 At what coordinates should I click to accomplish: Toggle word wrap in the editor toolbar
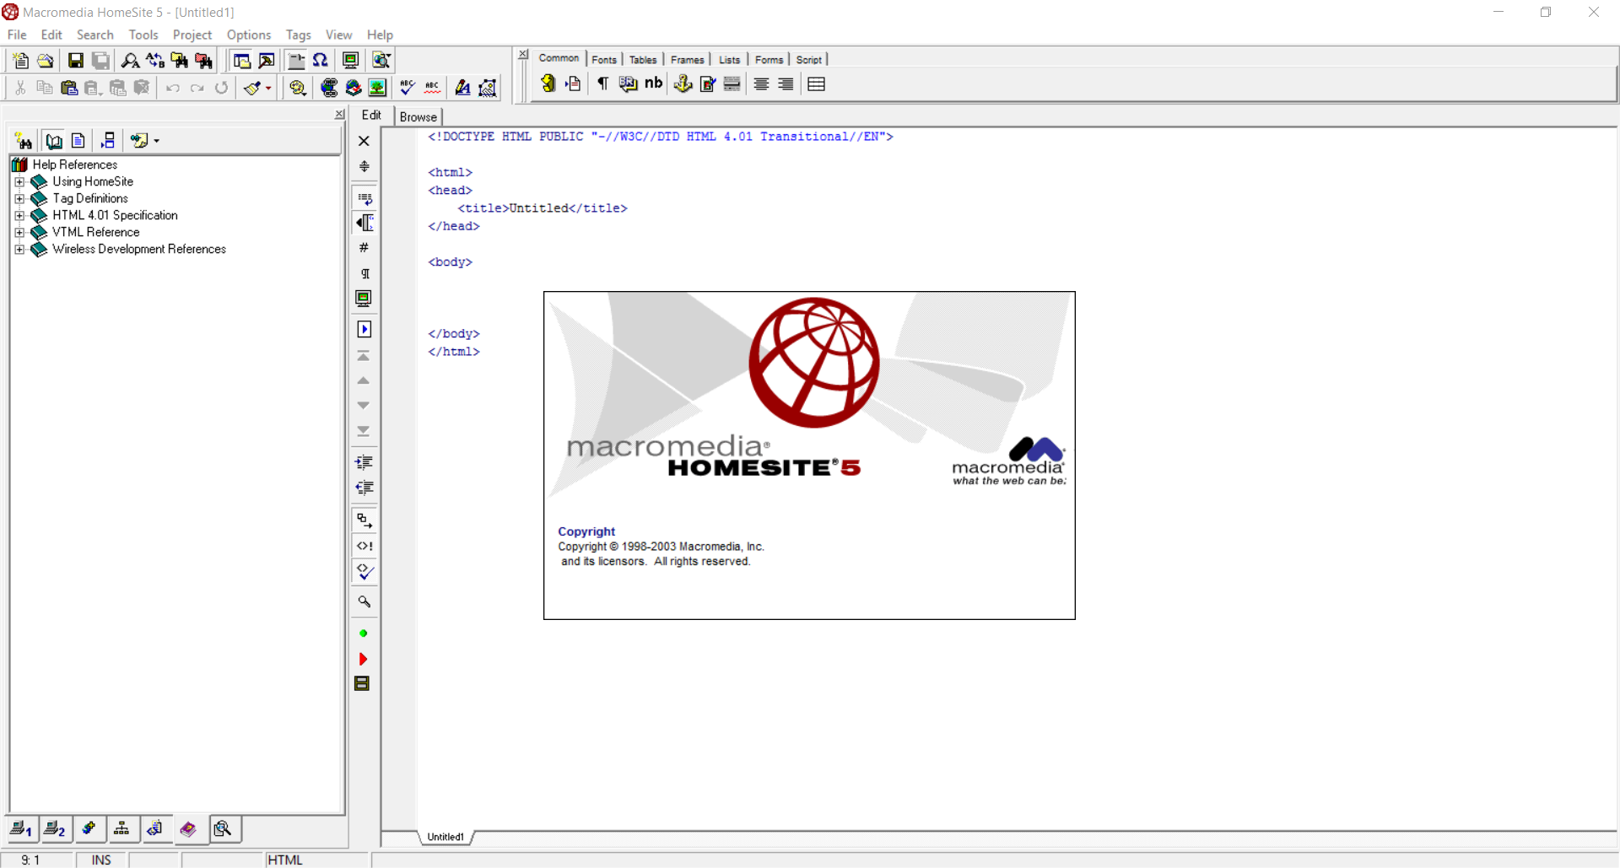[364, 199]
